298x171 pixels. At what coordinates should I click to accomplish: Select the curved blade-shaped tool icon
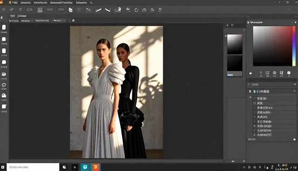(x=108, y=10)
